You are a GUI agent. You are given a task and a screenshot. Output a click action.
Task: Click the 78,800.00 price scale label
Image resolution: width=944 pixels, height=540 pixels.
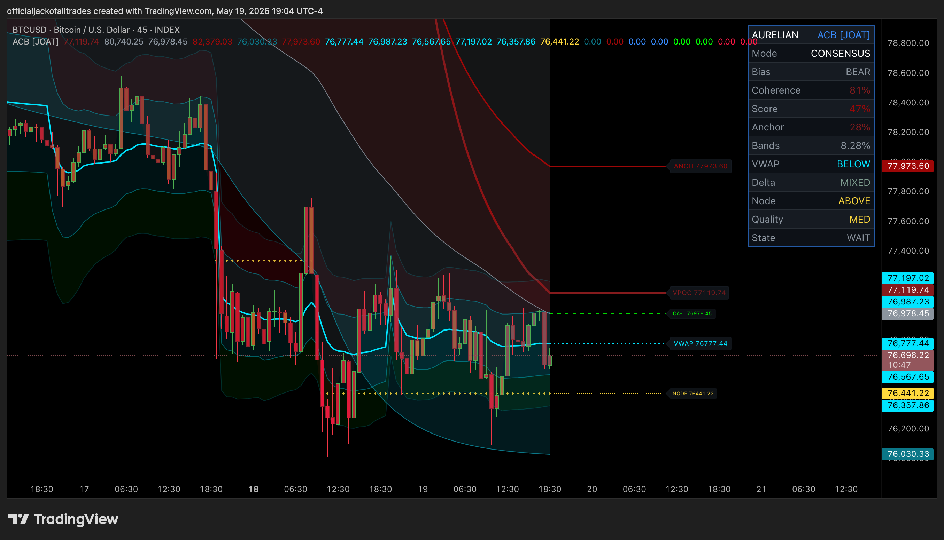click(908, 43)
